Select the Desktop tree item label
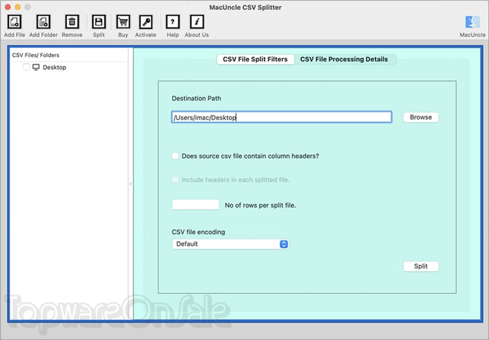489x340 pixels. [54, 68]
